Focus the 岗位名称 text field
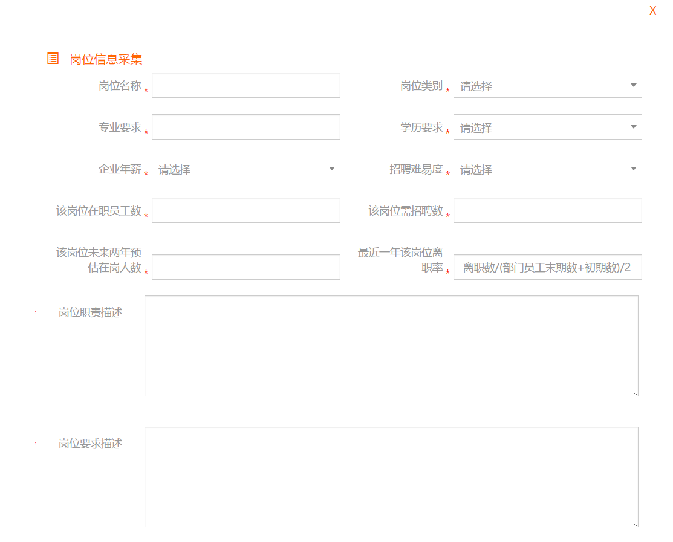 click(245, 85)
